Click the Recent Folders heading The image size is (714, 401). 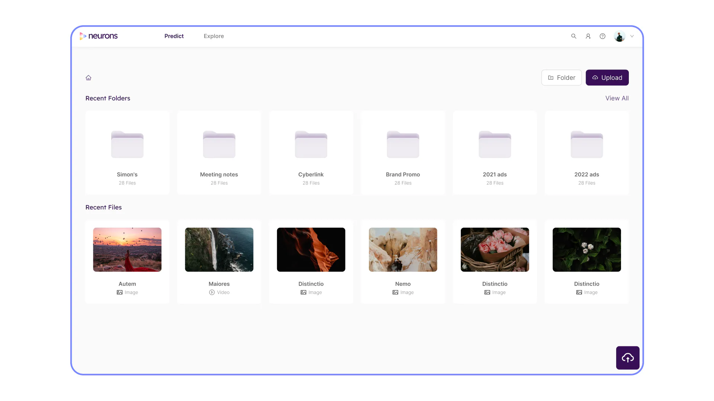pyautogui.click(x=108, y=98)
